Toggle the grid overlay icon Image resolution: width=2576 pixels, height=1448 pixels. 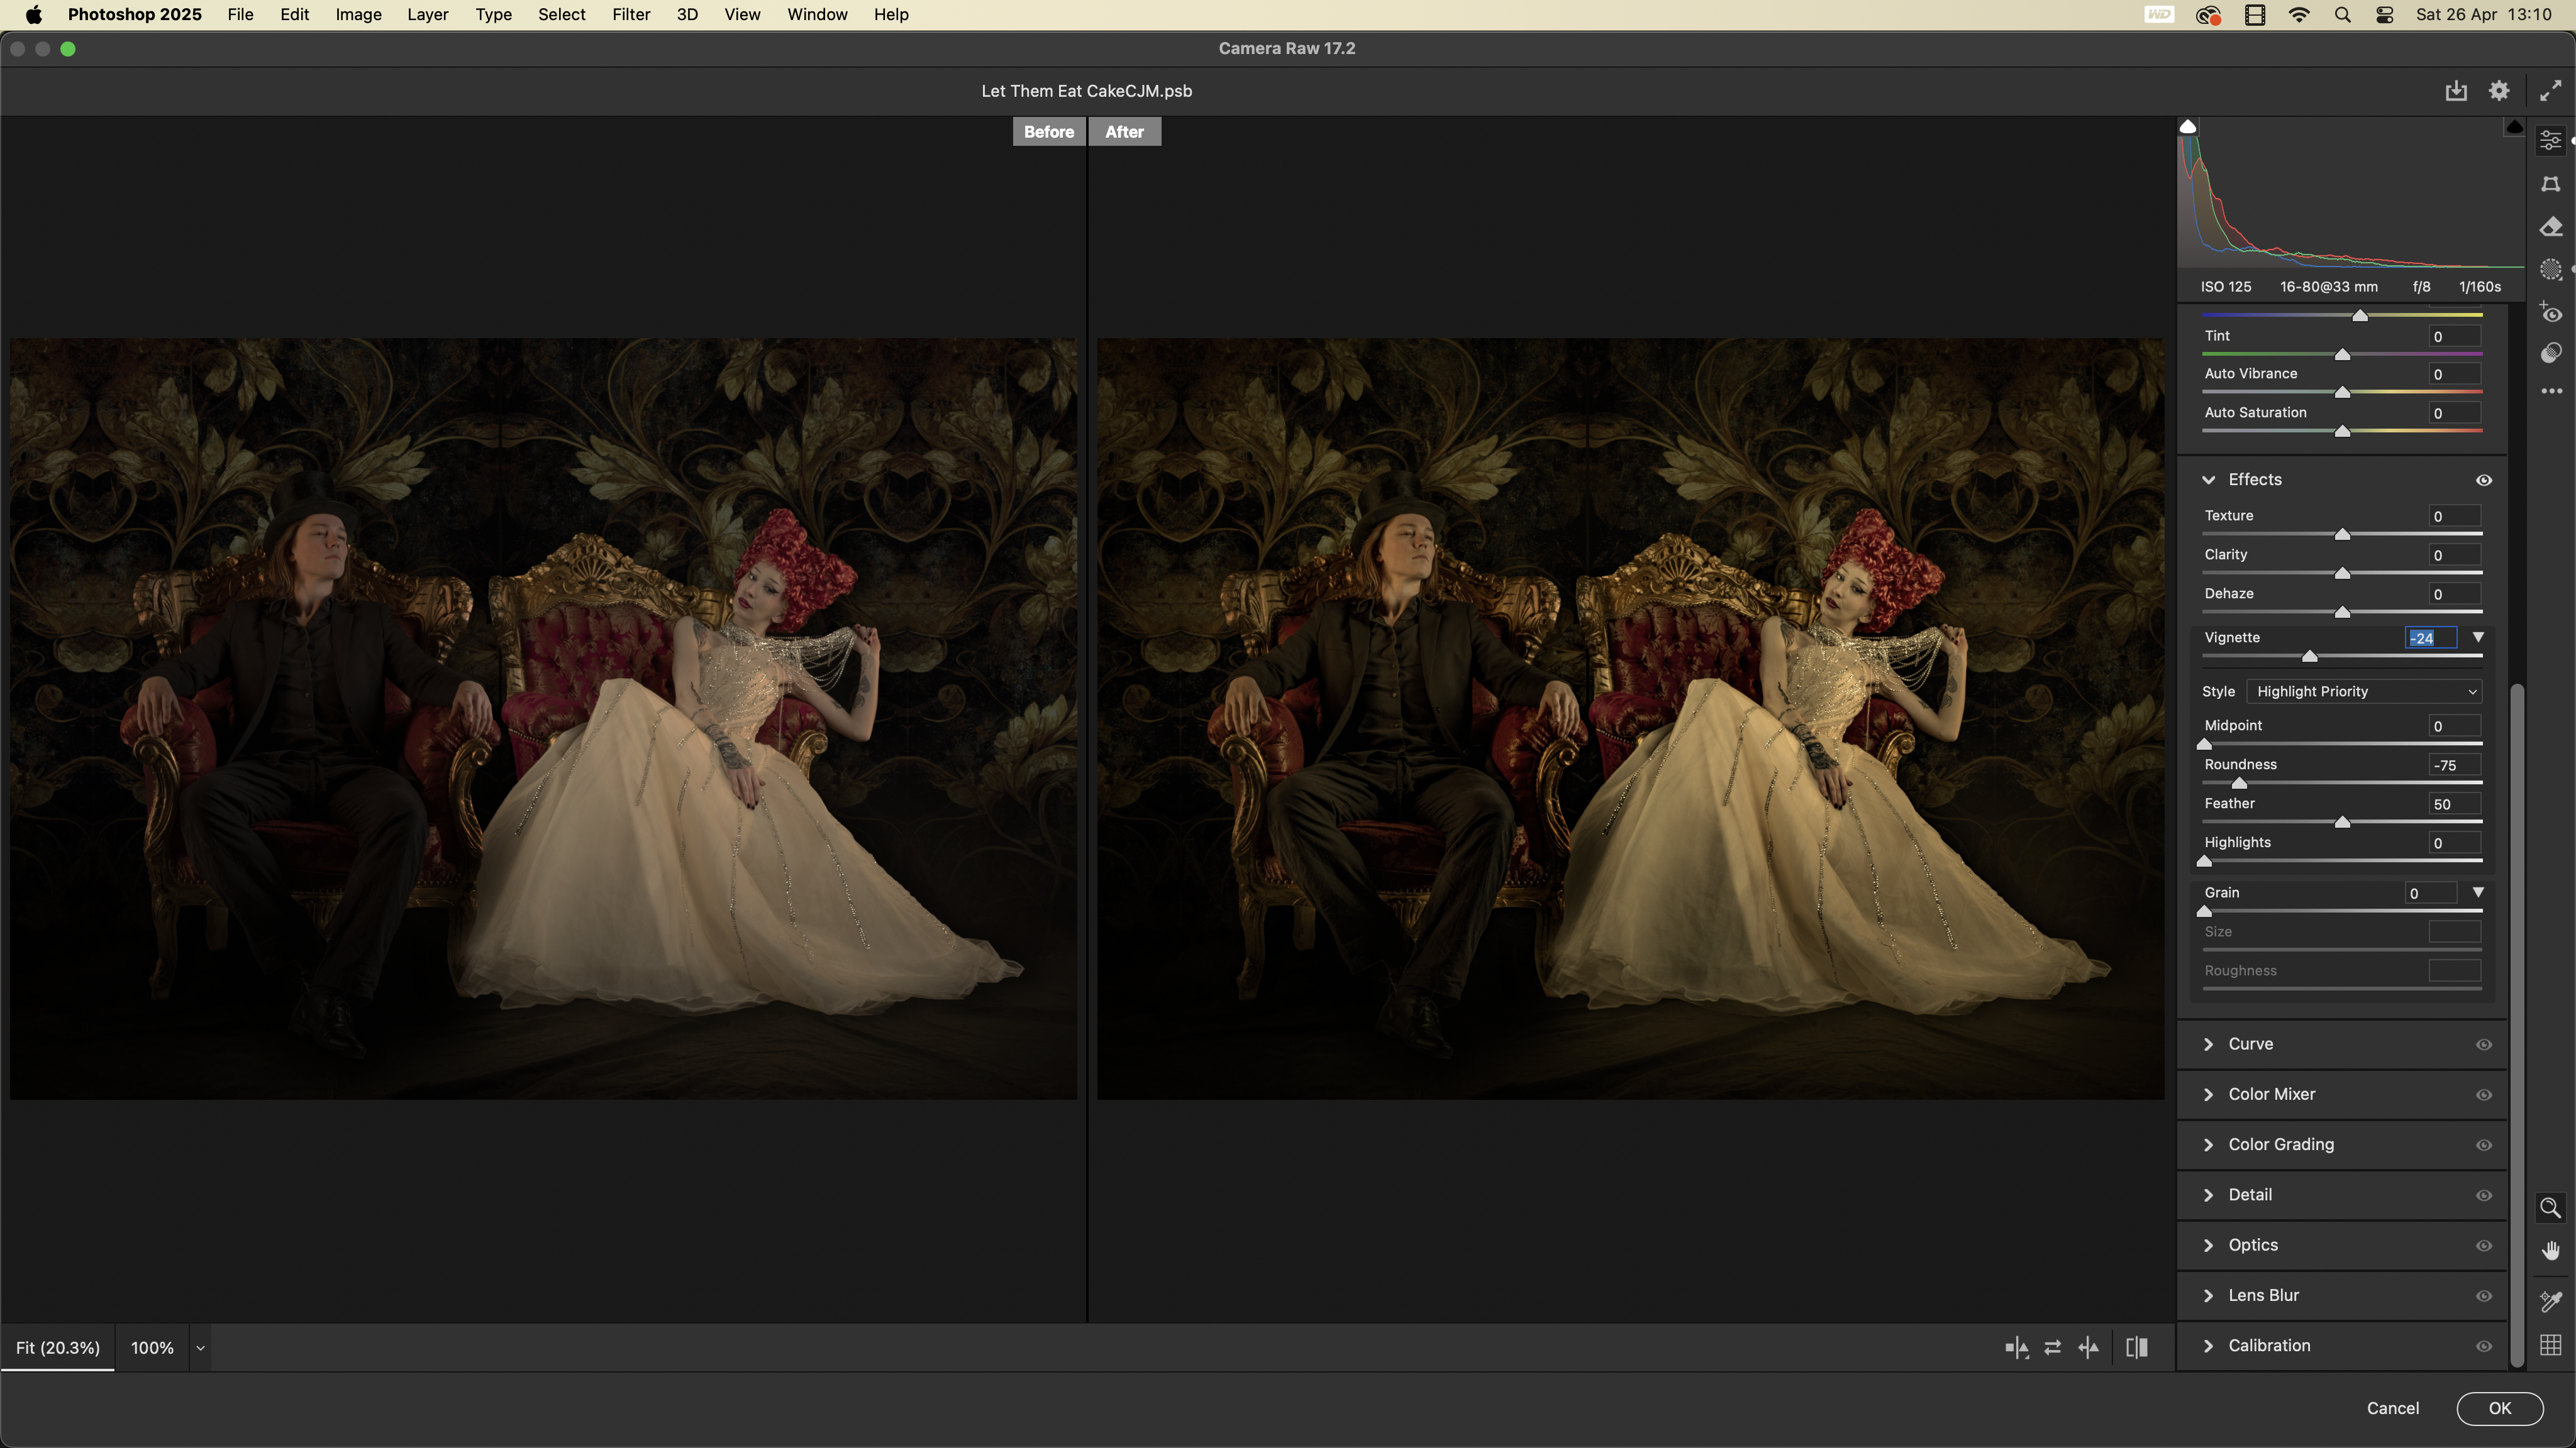click(2550, 1345)
